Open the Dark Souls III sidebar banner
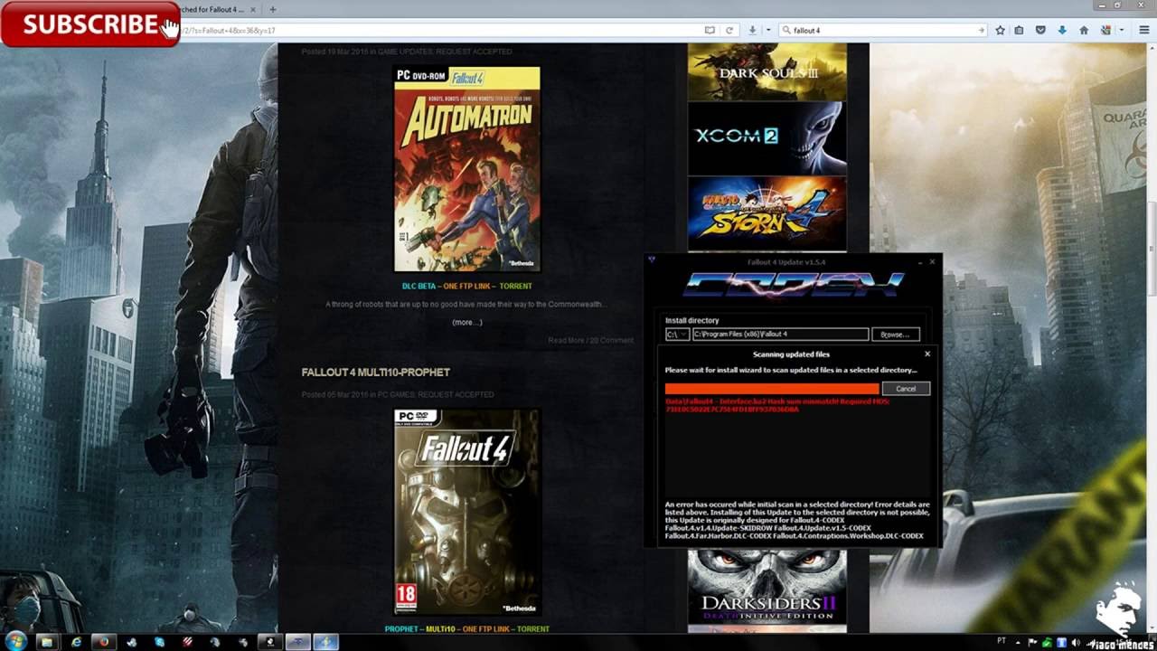1157x651 pixels. tap(767, 71)
